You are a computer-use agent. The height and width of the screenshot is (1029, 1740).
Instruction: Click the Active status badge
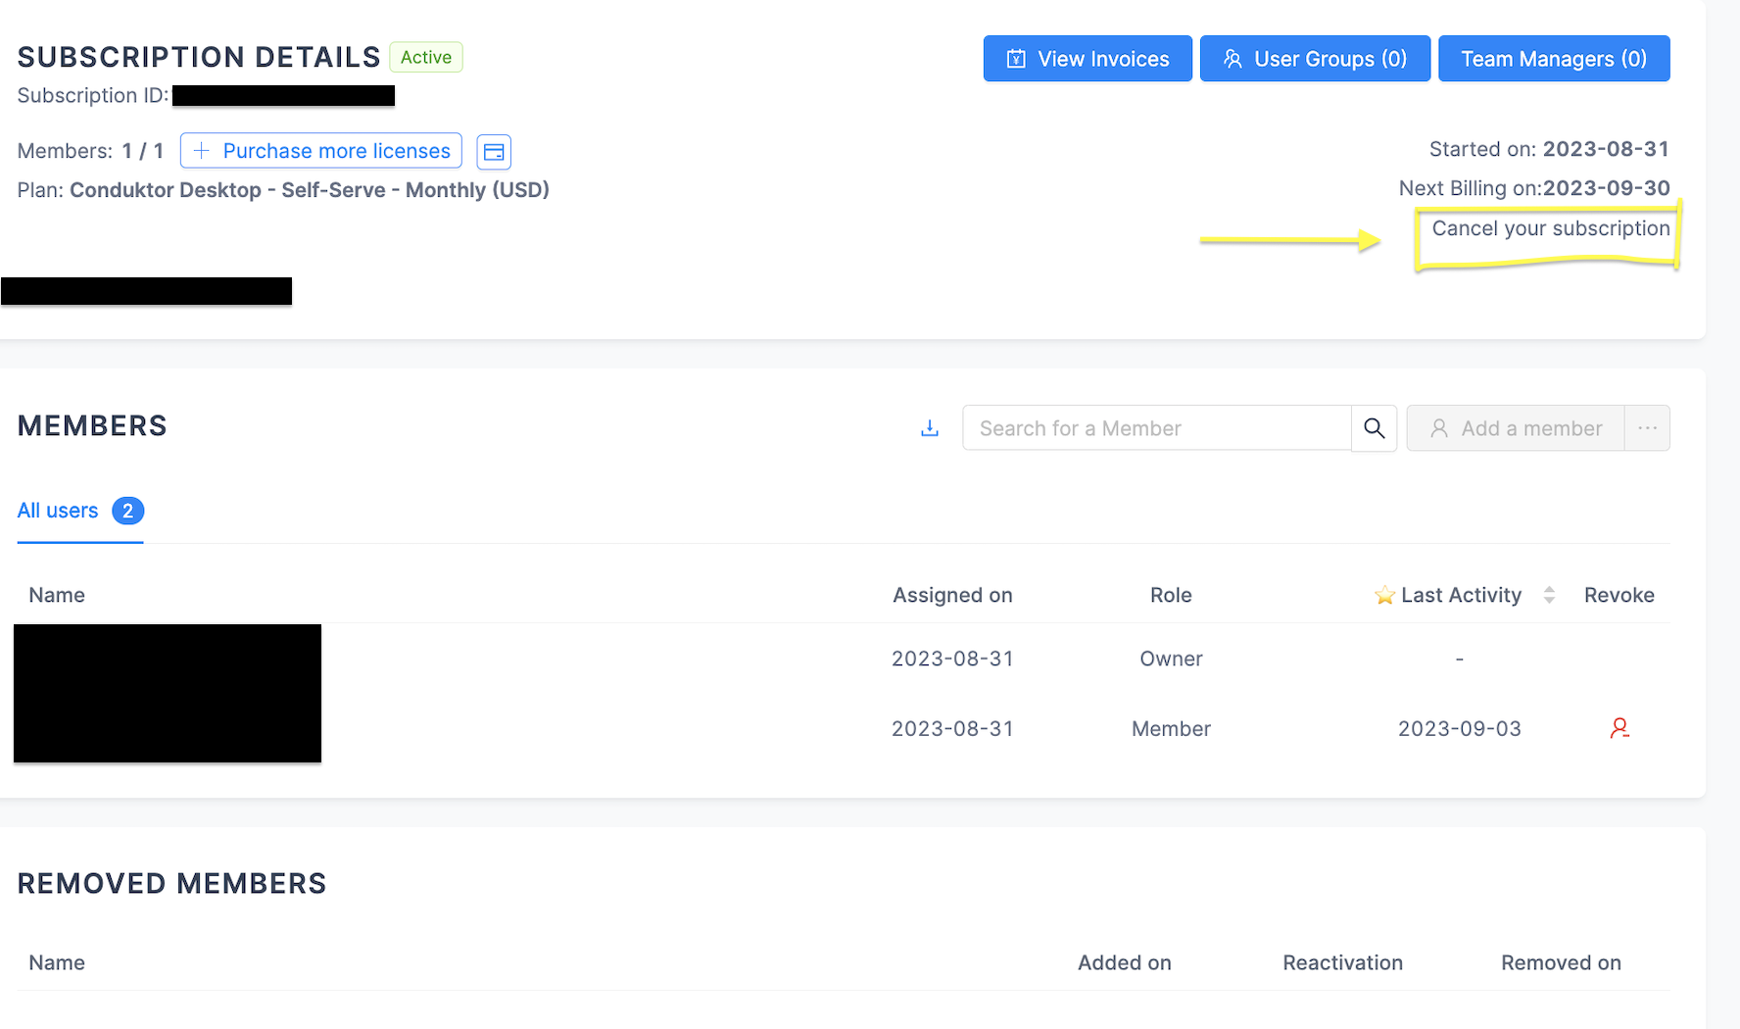426,57
